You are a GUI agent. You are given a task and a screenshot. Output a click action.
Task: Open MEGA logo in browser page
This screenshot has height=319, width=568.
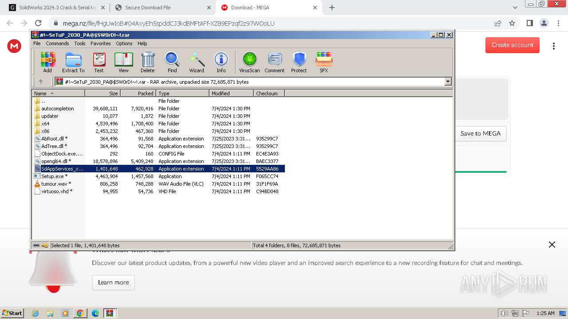click(x=14, y=46)
